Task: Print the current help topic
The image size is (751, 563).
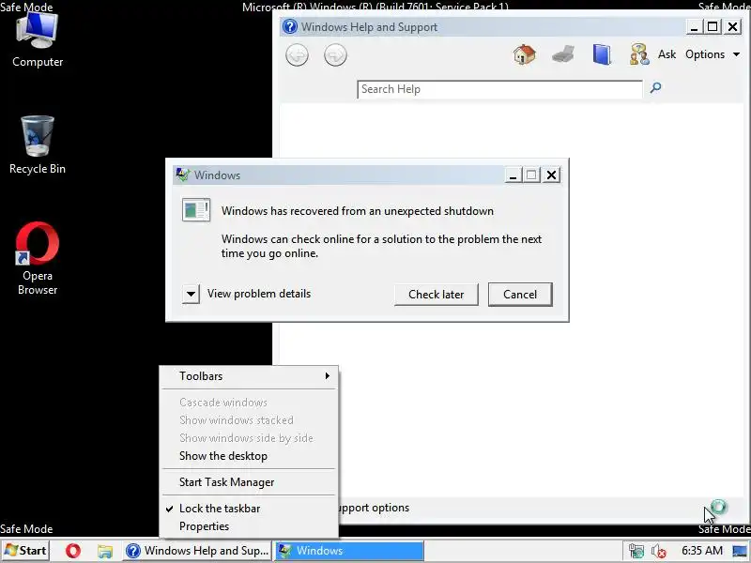Action: click(x=562, y=54)
